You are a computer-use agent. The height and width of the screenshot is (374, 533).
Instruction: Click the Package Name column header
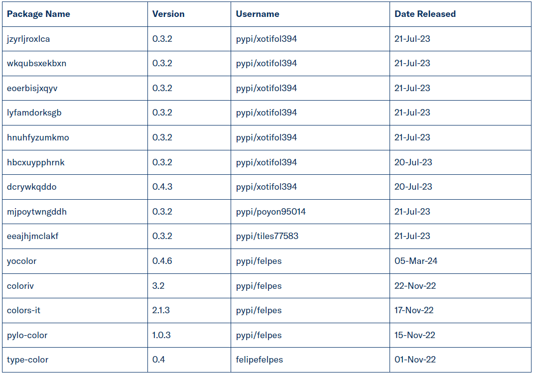pos(38,14)
